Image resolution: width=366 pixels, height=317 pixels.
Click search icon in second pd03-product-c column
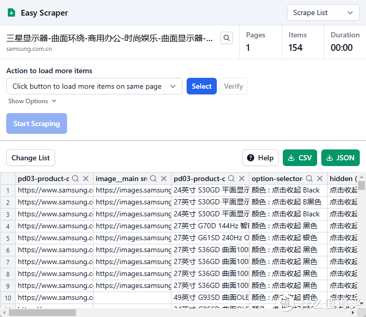point(231,178)
